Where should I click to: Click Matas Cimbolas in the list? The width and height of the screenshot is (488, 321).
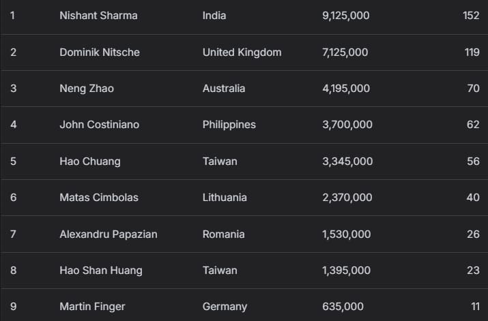[x=99, y=198]
